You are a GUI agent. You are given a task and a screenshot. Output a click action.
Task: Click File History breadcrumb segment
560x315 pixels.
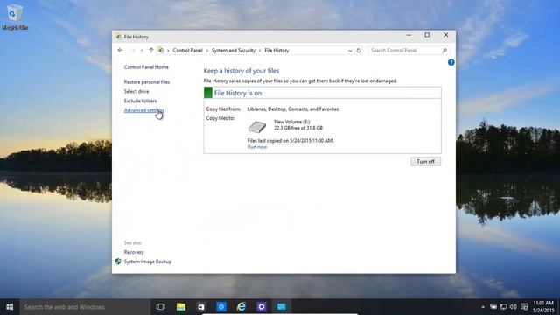(276, 51)
